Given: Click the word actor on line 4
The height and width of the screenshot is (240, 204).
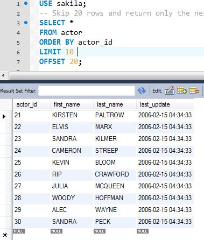Looking at the screenshot, I should 72,33.
